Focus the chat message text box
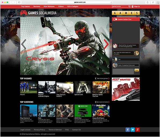Screen dimensions: 160x137 [x=123, y=71]
